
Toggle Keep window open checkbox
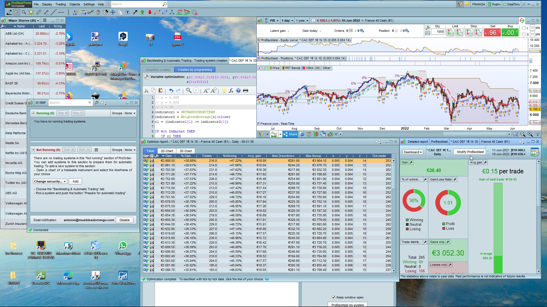tap(334, 297)
